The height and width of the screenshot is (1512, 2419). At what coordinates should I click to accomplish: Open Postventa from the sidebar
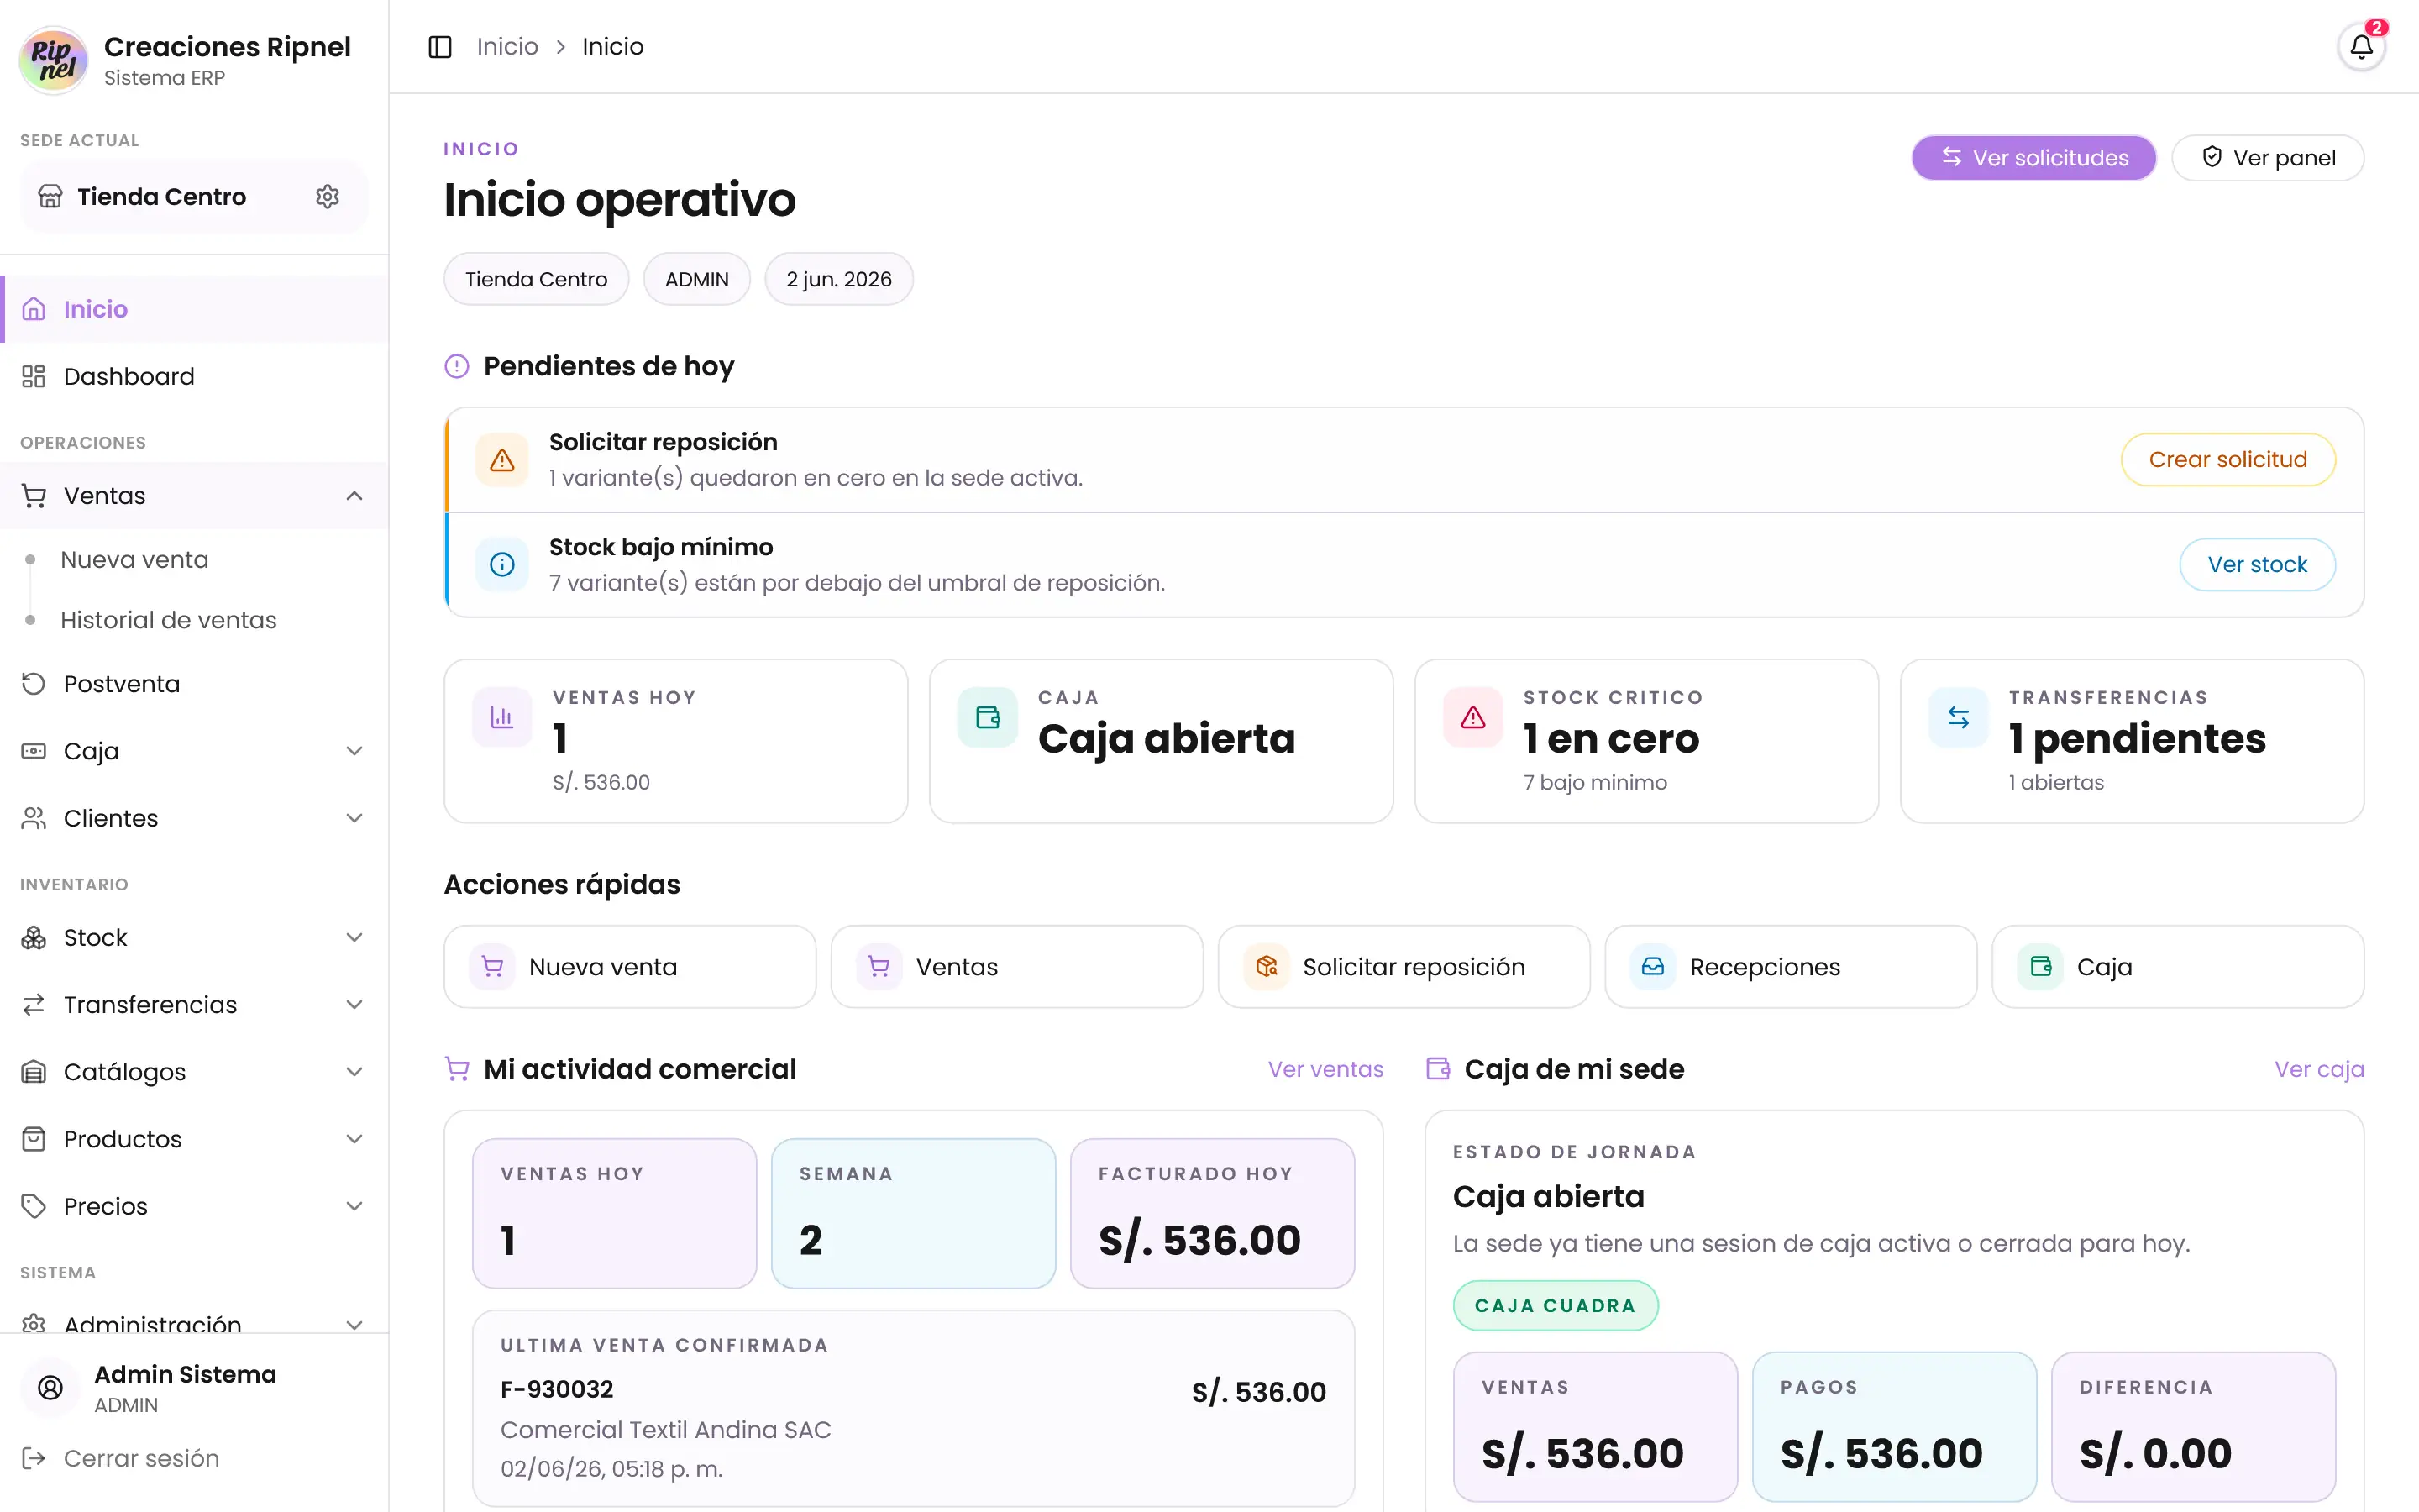click(194, 684)
